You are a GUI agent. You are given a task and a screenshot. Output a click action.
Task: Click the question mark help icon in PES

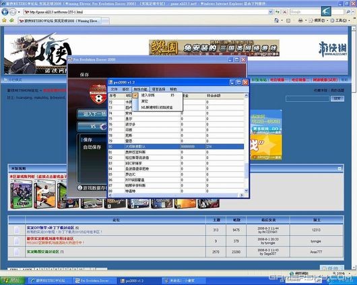coord(79,188)
